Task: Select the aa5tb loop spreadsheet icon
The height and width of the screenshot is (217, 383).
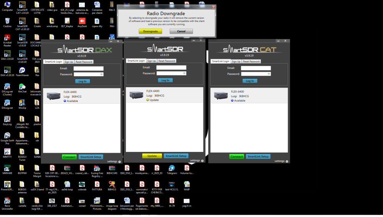Action: tap(67, 186)
